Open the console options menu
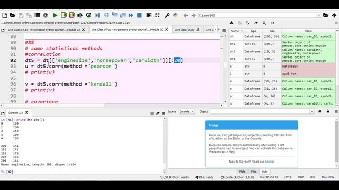 pos(164,113)
